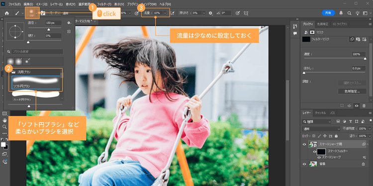Open brush tool preset dropdown arrow
The height and width of the screenshot is (186, 373).
pyautogui.click(x=22, y=13)
